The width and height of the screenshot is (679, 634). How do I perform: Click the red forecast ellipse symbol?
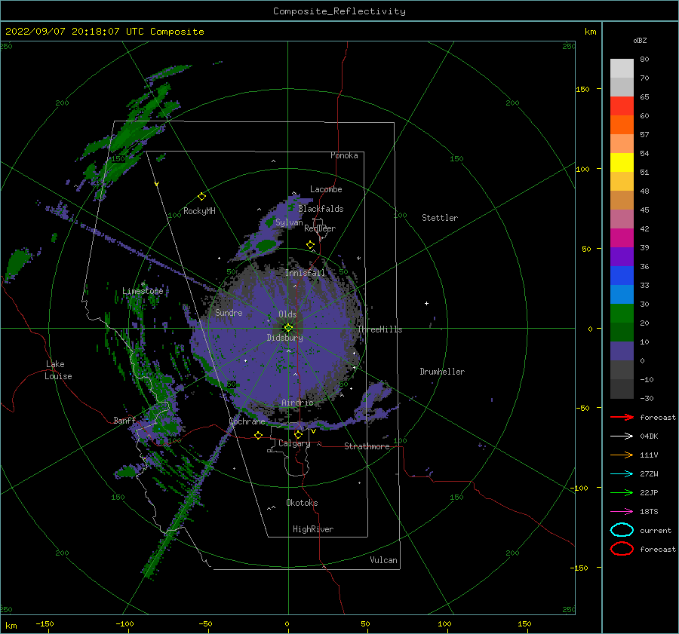coord(622,549)
